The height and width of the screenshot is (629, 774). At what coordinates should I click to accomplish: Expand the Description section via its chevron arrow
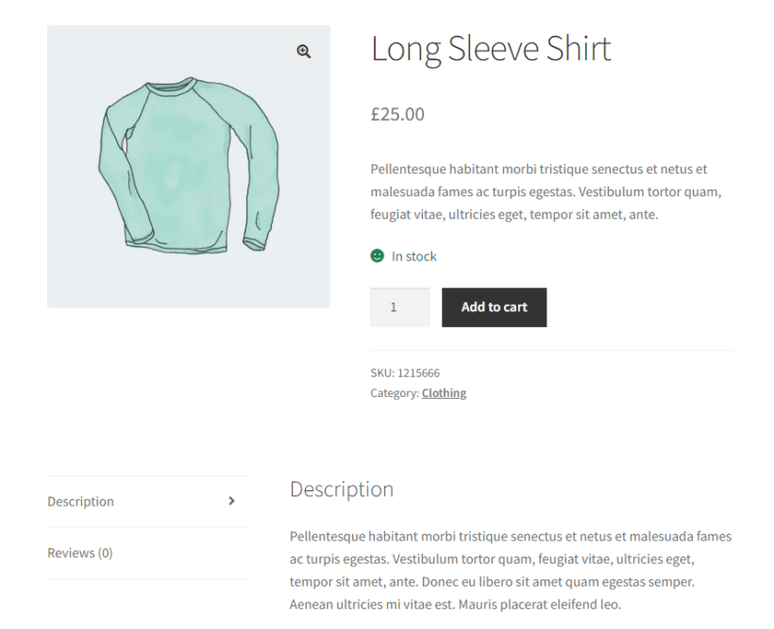point(231,502)
